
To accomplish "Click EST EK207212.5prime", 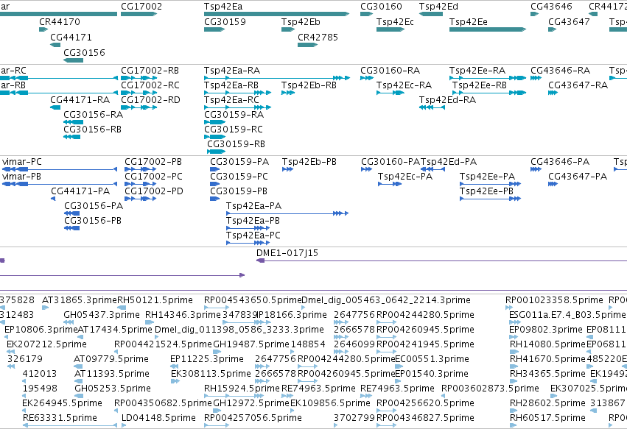I will [10, 352].
